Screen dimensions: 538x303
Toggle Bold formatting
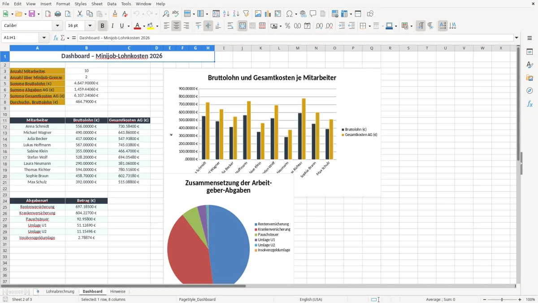tap(103, 26)
